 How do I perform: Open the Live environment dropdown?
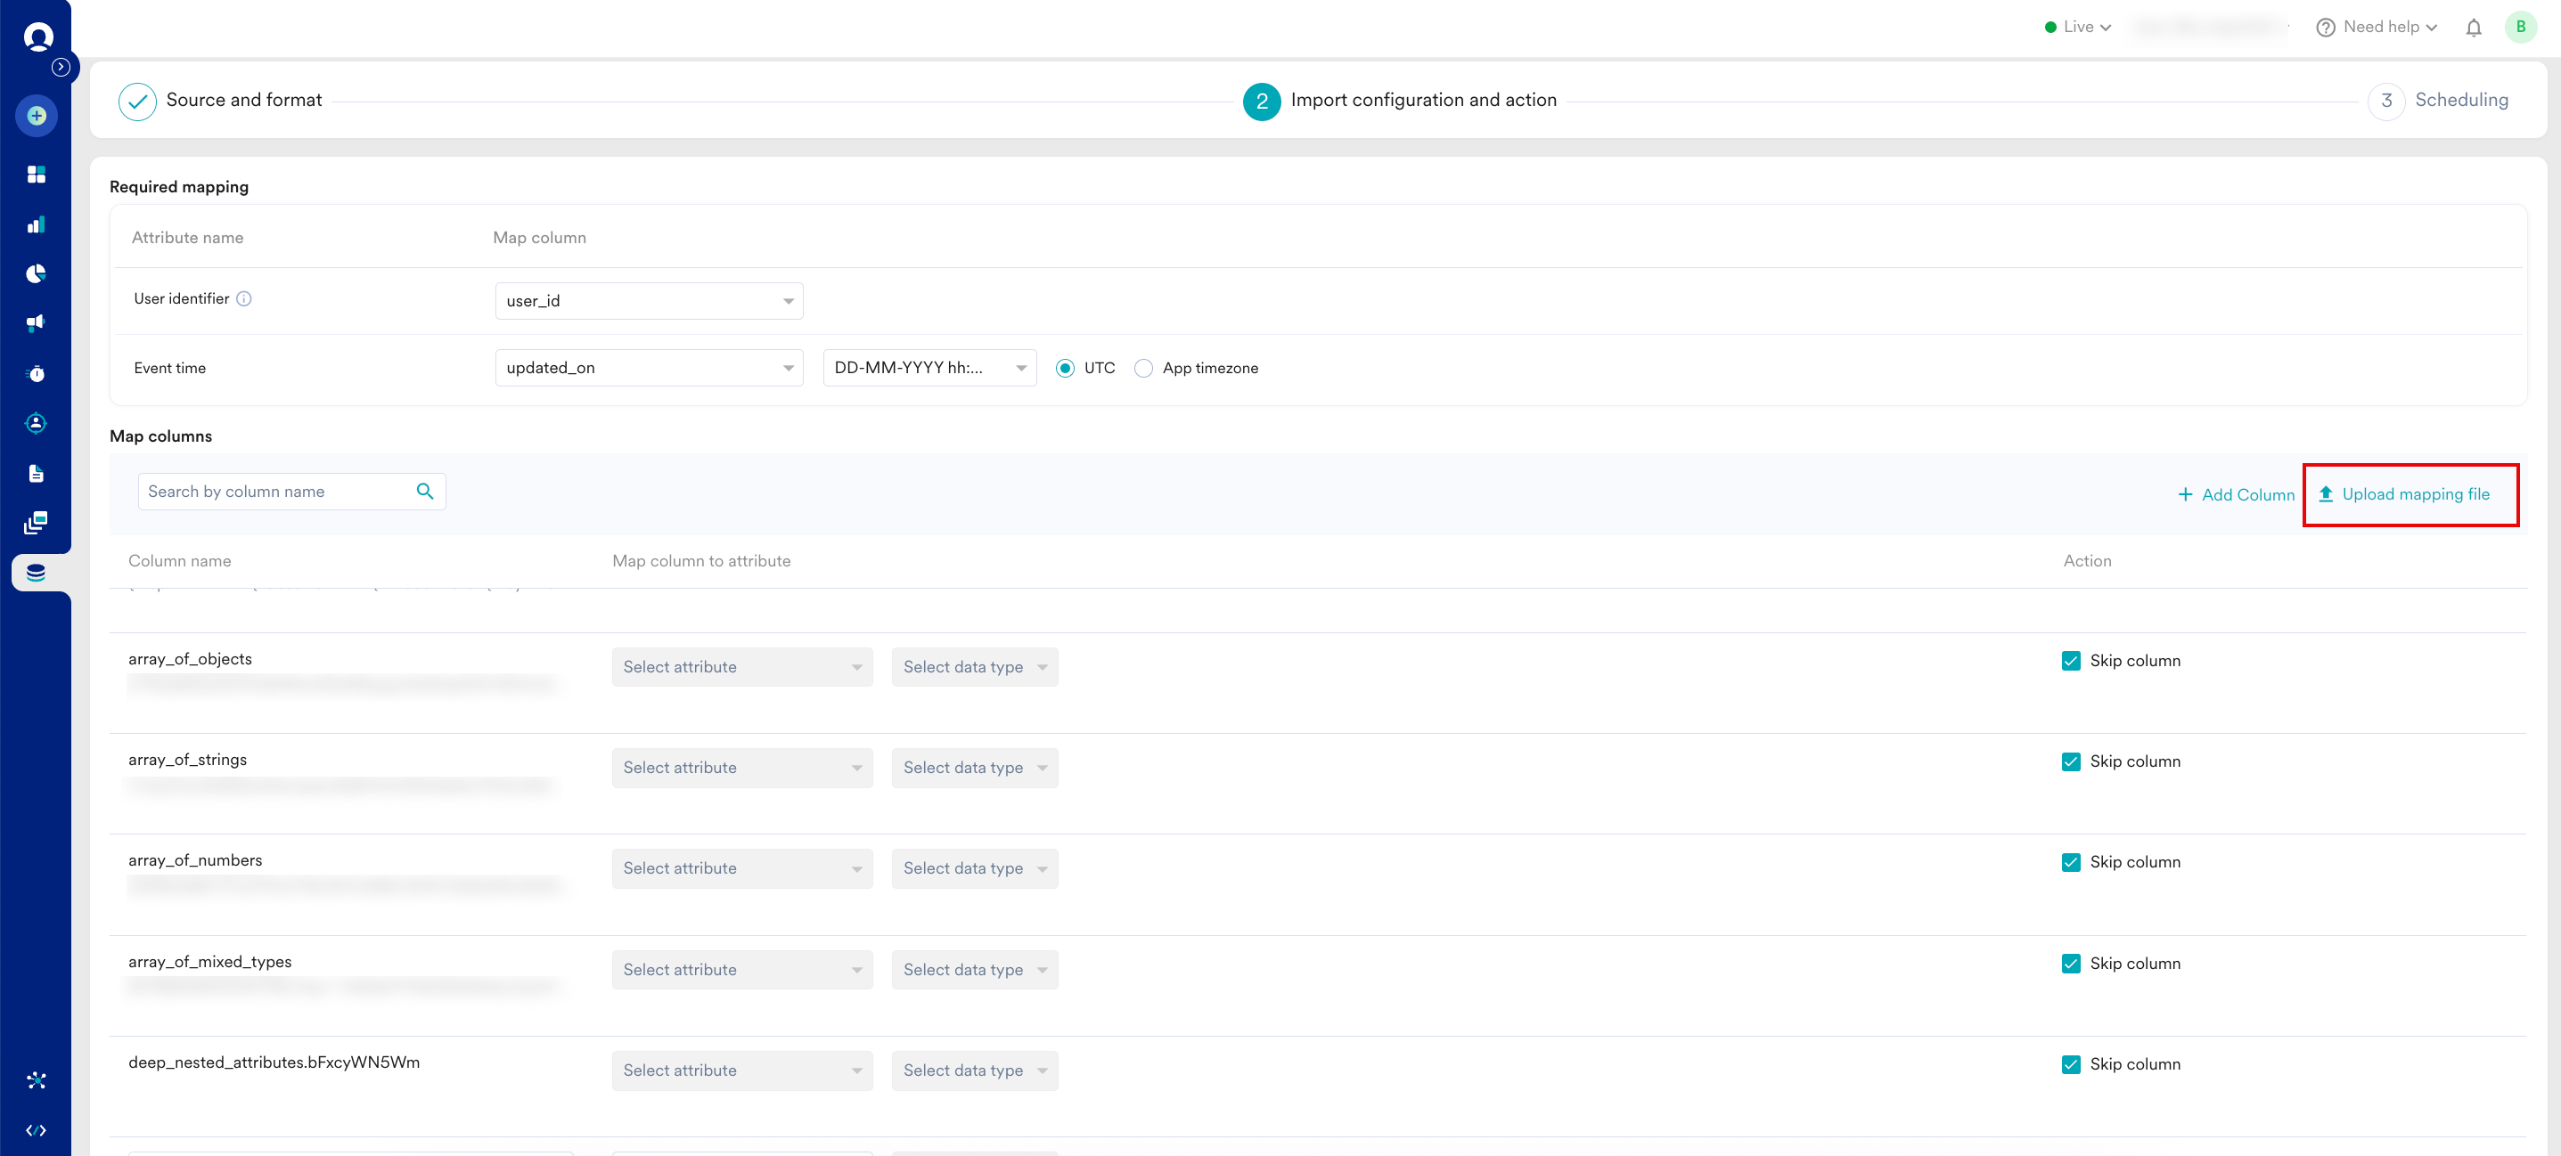(x=2077, y=28)
